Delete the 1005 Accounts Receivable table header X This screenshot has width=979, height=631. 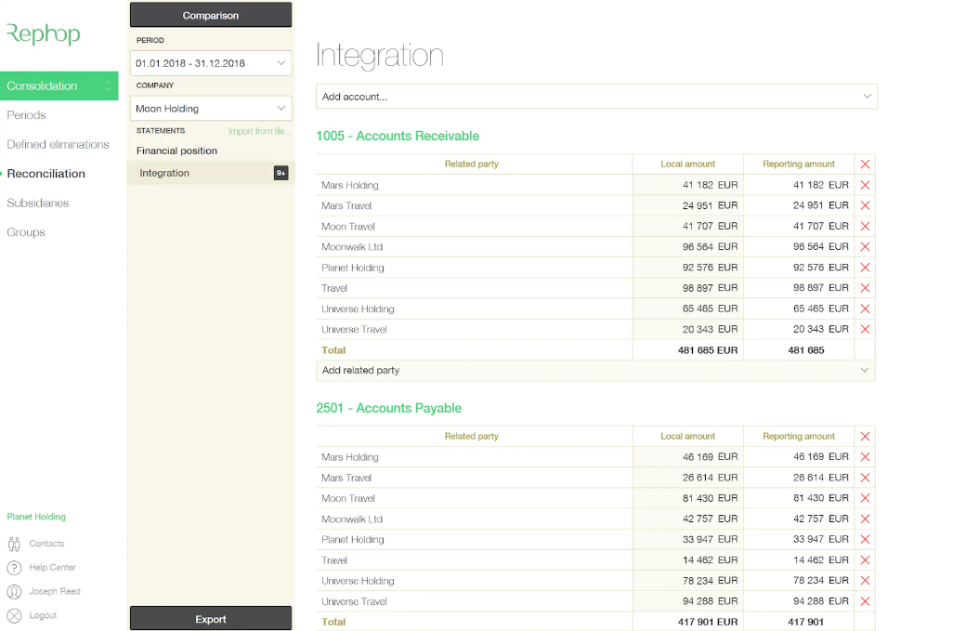tap(864, 164)
